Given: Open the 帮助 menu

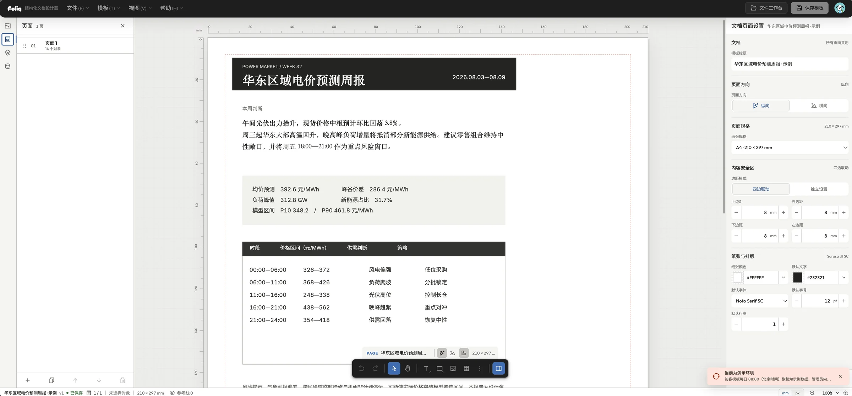Looking at the screenshot, I should click(x=171, y=8).
